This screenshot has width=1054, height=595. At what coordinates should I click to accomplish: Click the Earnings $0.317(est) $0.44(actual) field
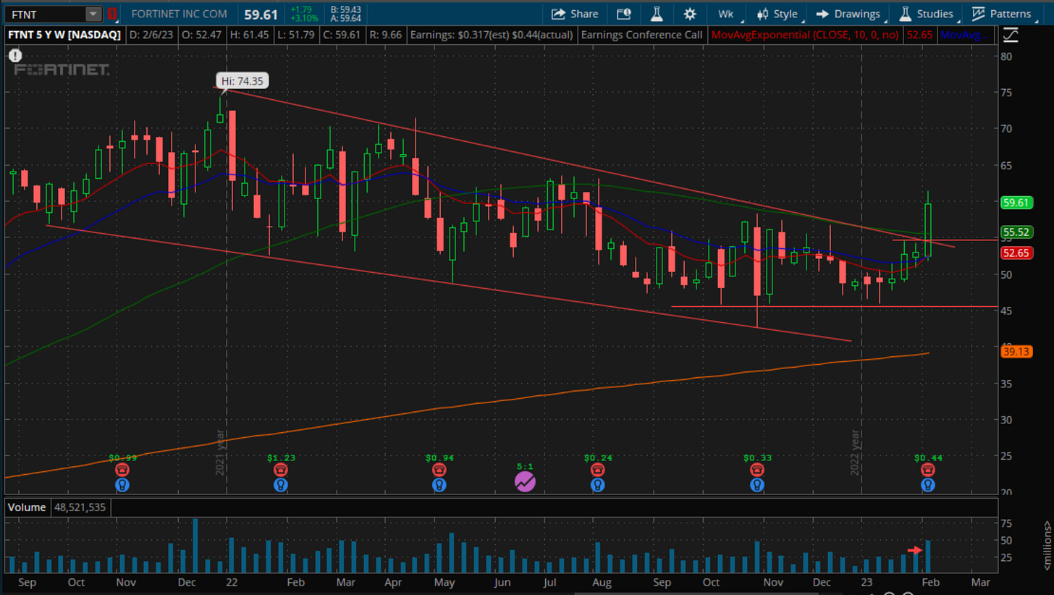click(492, 34)
